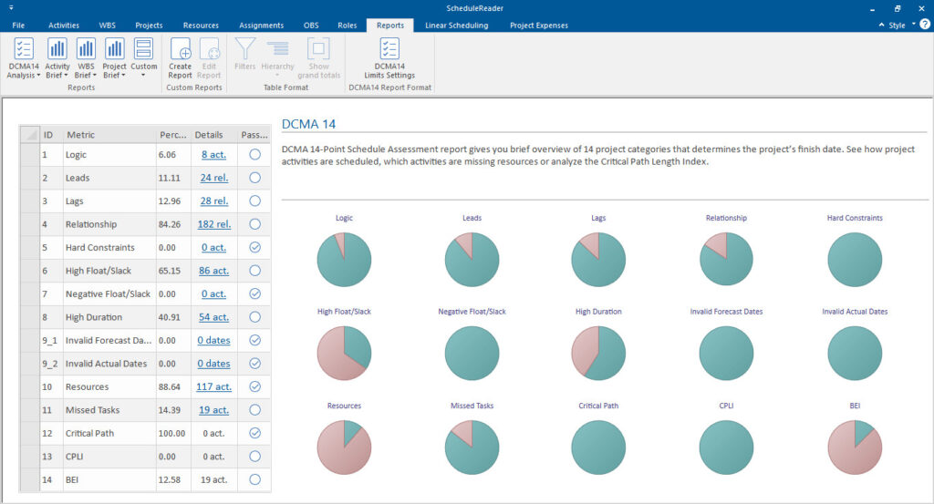
Task: Expand the Project Brief dropdown arrow
Action: 123,76
